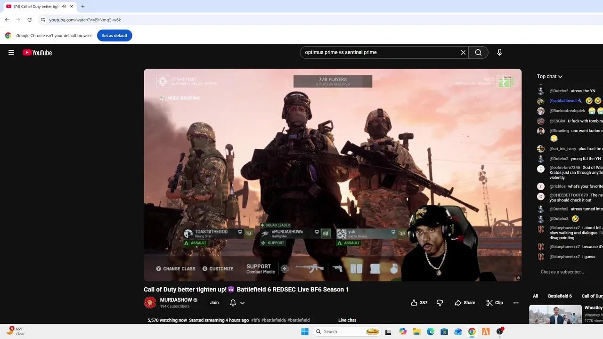
Task: Open Outlook from the taskbar
Action: (x=458, y=331)
